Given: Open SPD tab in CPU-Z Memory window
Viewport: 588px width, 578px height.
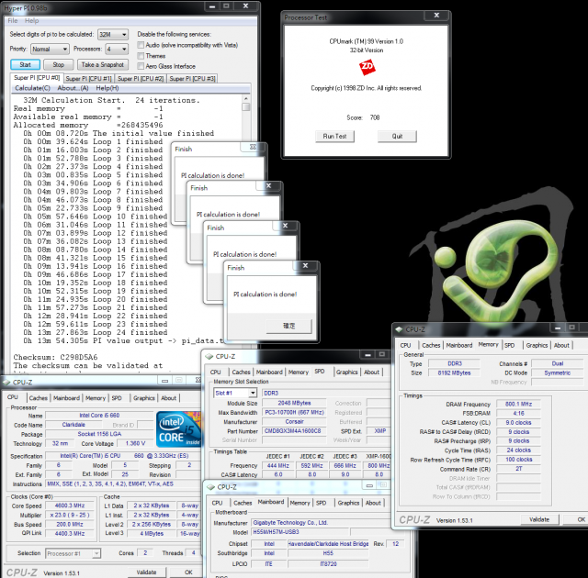Looking at the screenshot, I should [509, 345].
